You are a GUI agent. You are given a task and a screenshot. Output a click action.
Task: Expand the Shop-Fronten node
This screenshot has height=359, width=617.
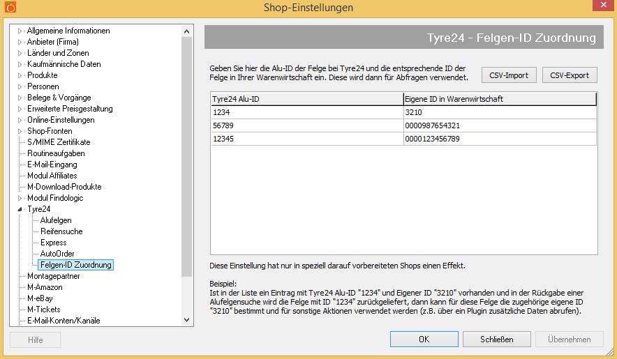(20, 131)
